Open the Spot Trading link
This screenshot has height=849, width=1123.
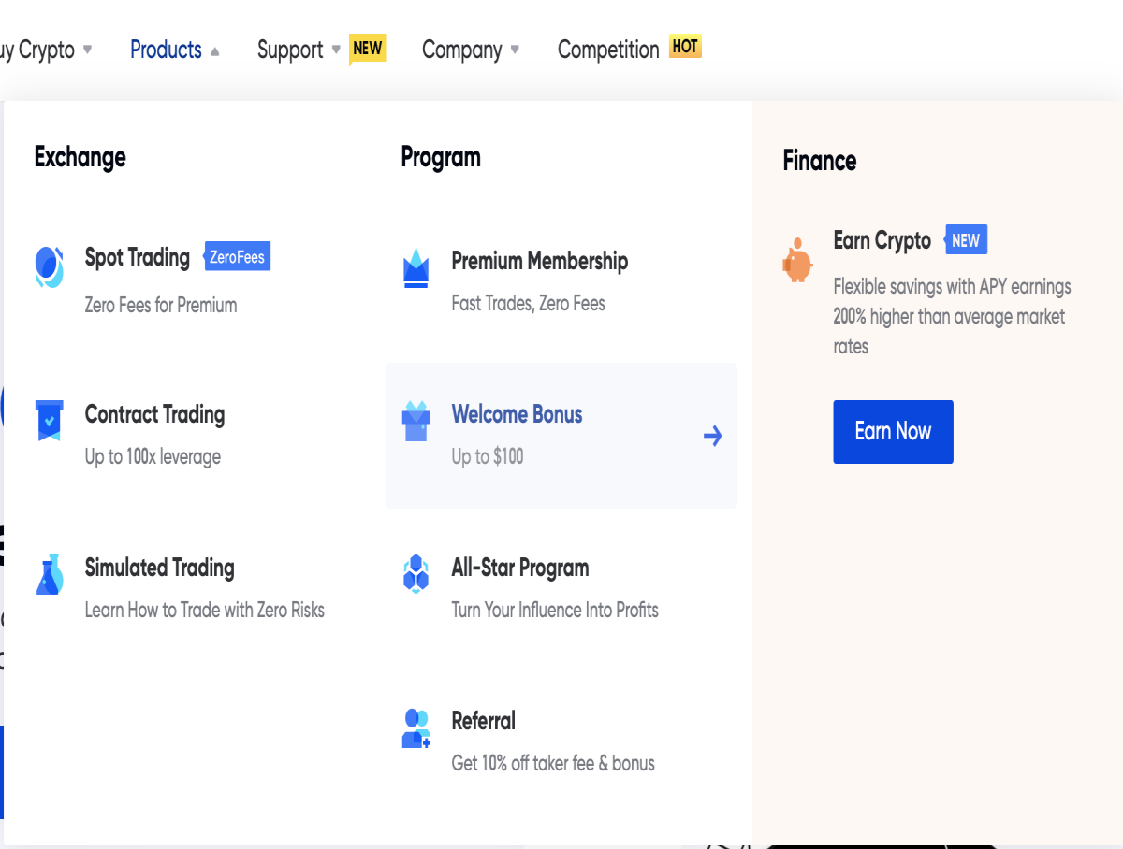click(x=138, y=257)
